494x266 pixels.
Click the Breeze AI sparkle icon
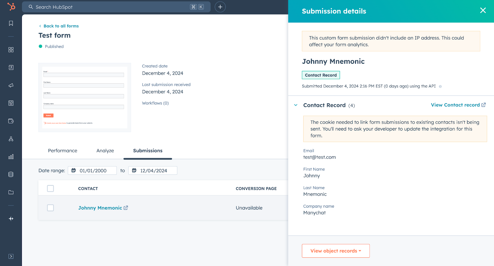11,219
